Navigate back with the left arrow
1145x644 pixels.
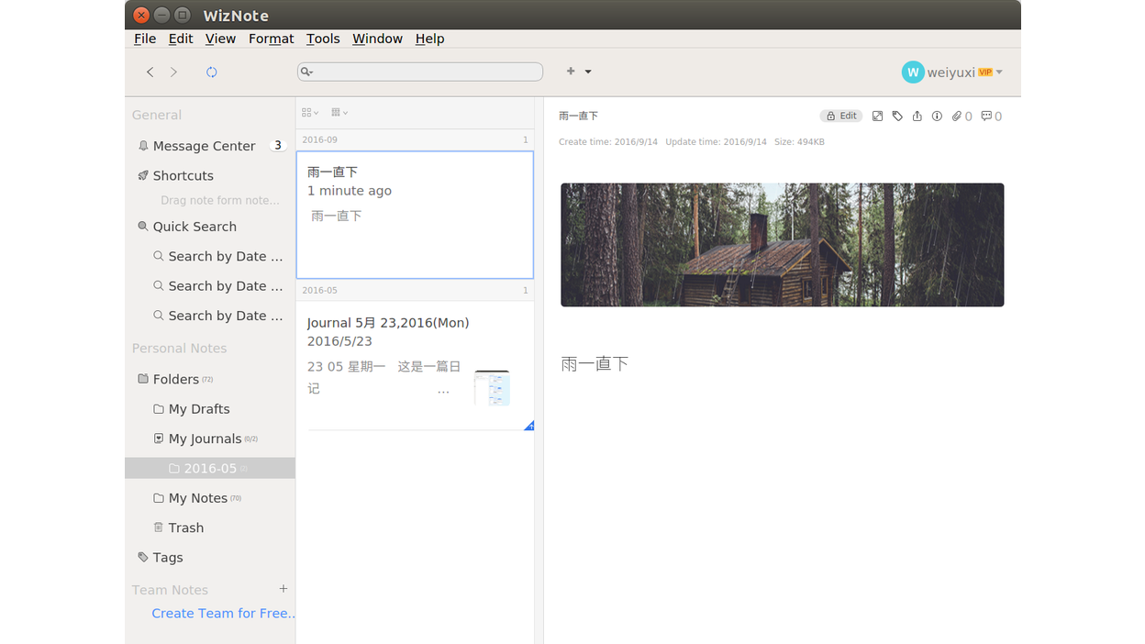[150, 72]
